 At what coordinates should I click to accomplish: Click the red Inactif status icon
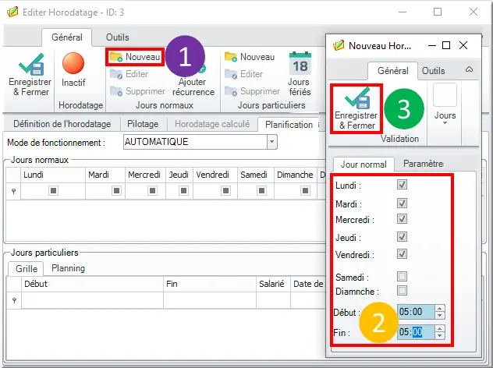point(73,63)
